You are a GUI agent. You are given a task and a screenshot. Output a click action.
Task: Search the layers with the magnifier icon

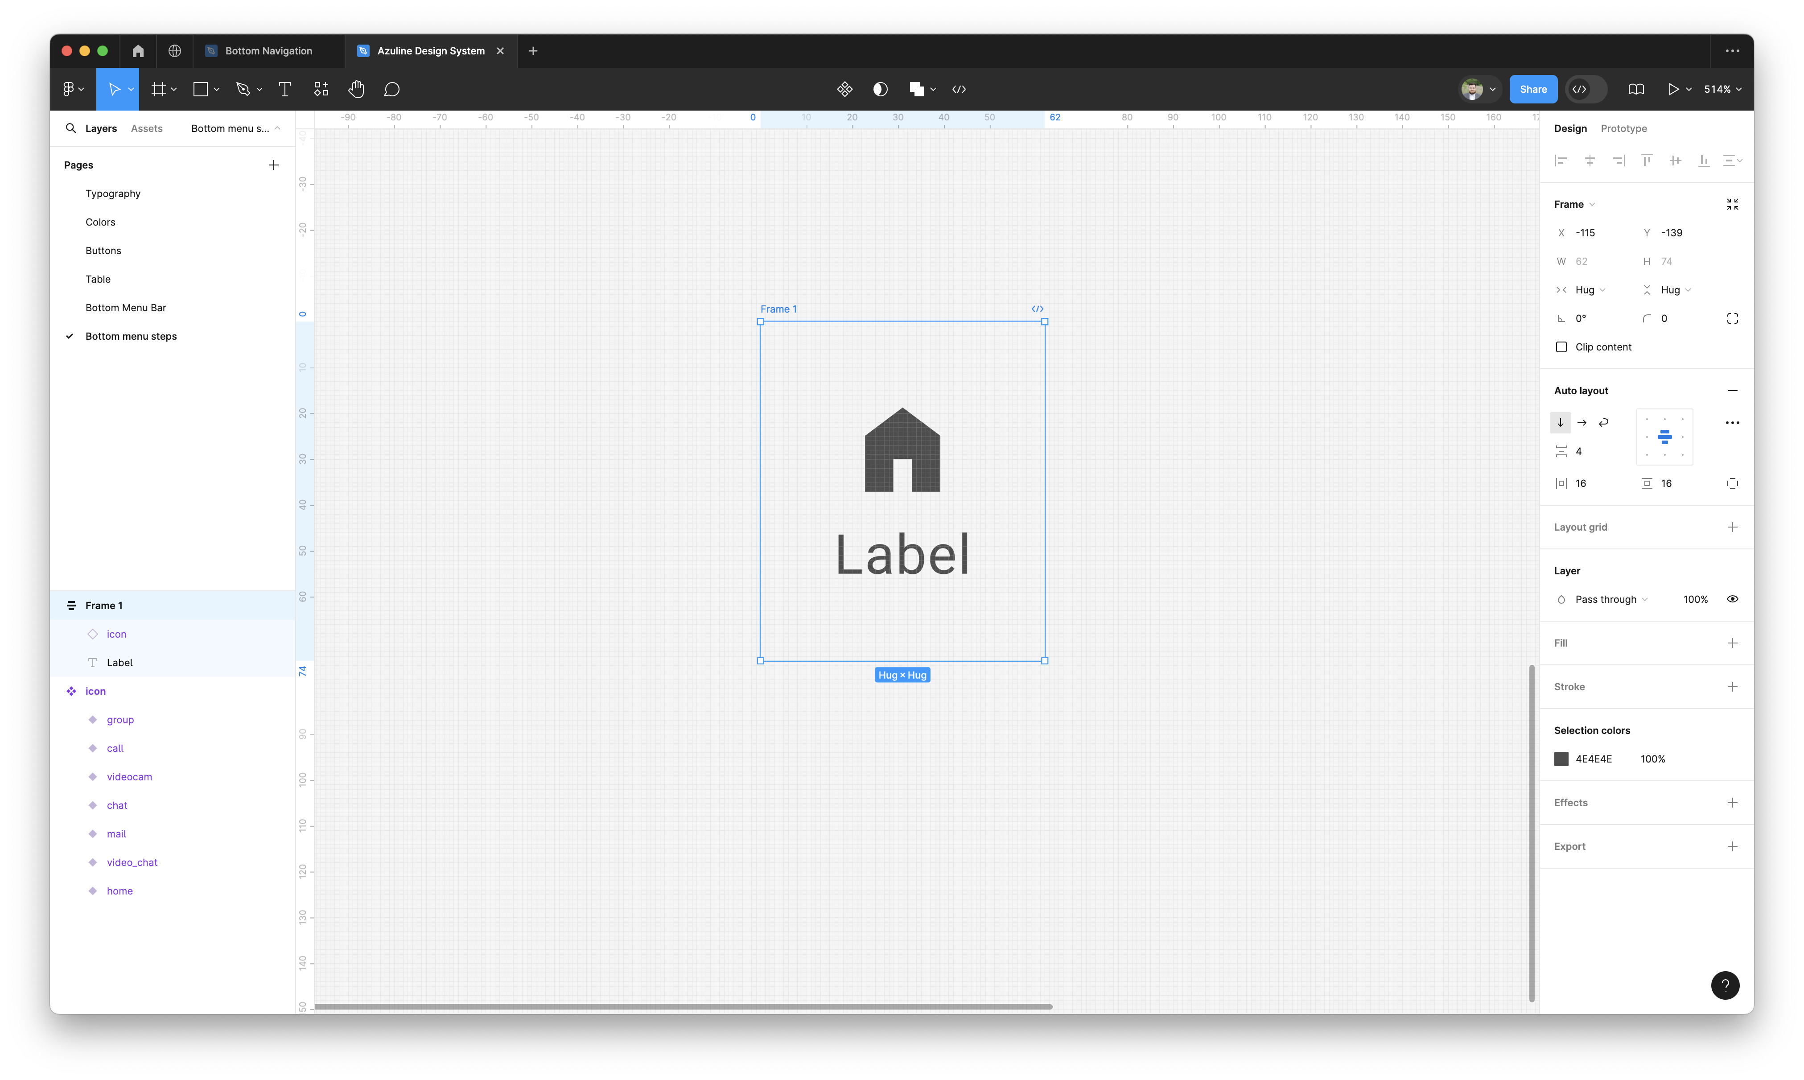[x=70, y=129]
